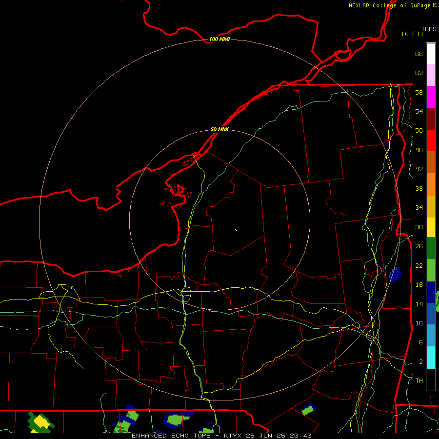Click the 10 legend scale label

[x=419, y=323]
